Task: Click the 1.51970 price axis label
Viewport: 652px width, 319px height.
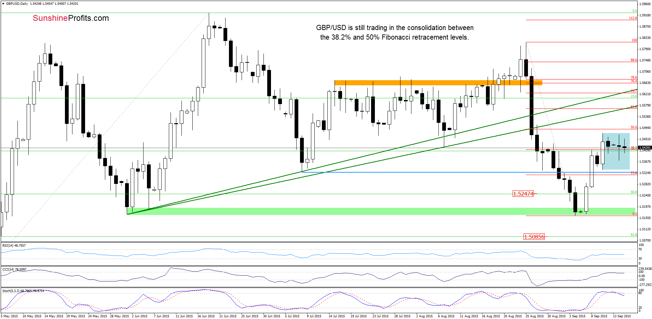Action: click(x=645, y=207)
